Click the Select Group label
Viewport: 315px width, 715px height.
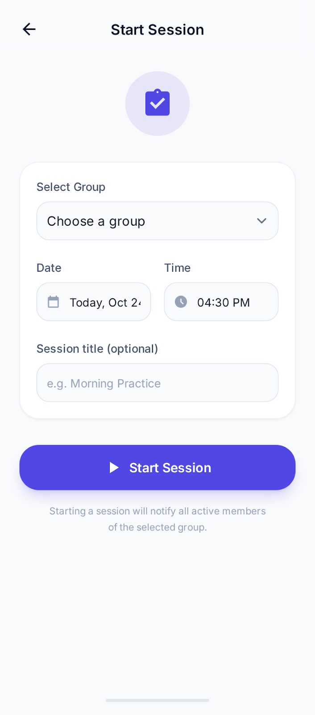click(x=70, y=187)
